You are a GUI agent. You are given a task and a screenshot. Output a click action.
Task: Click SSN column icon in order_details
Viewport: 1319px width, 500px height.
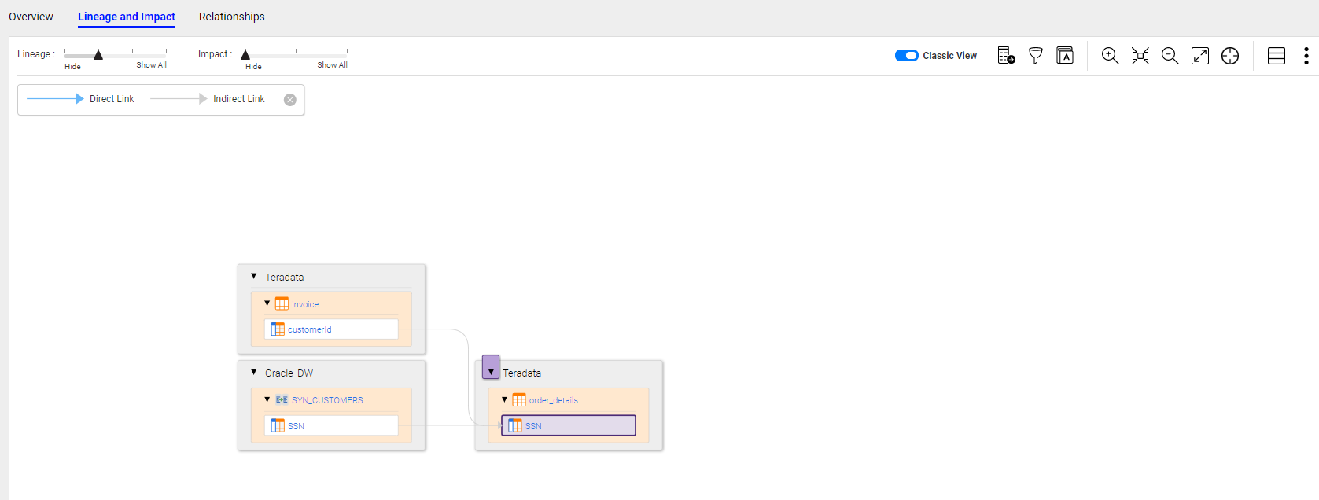(x=515, y=425)
